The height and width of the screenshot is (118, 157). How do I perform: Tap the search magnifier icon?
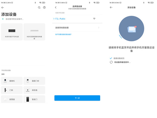(x=39, y=8)
